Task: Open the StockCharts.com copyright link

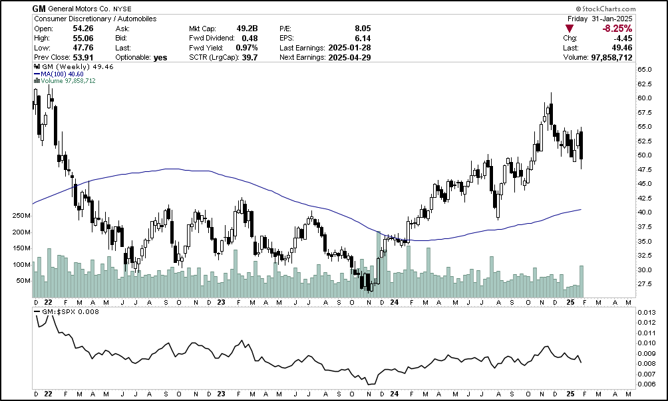Action: tap(605, 9)
